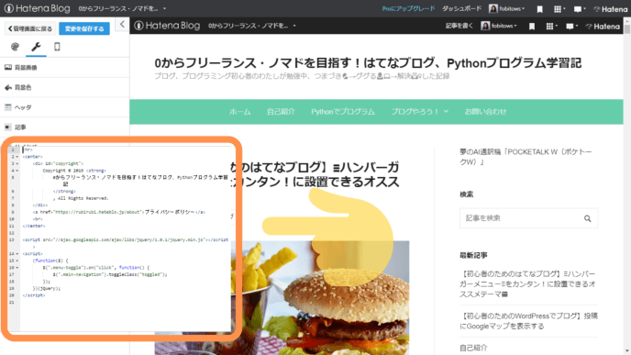Click the blog title heading

[x=368, y=62]
